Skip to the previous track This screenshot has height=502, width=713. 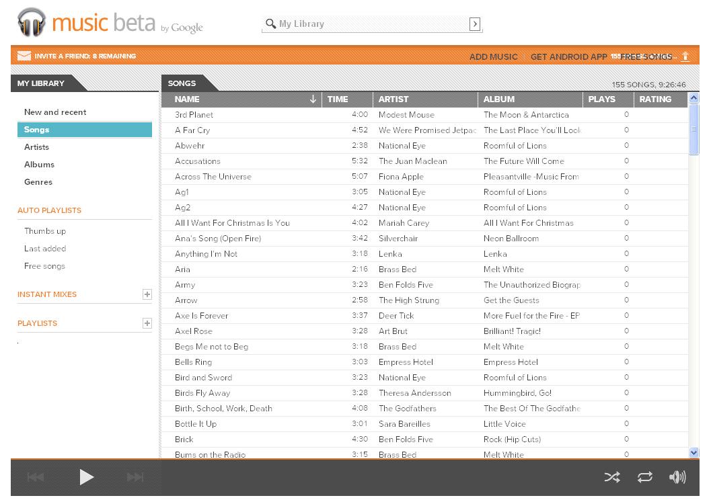(36, 477)
